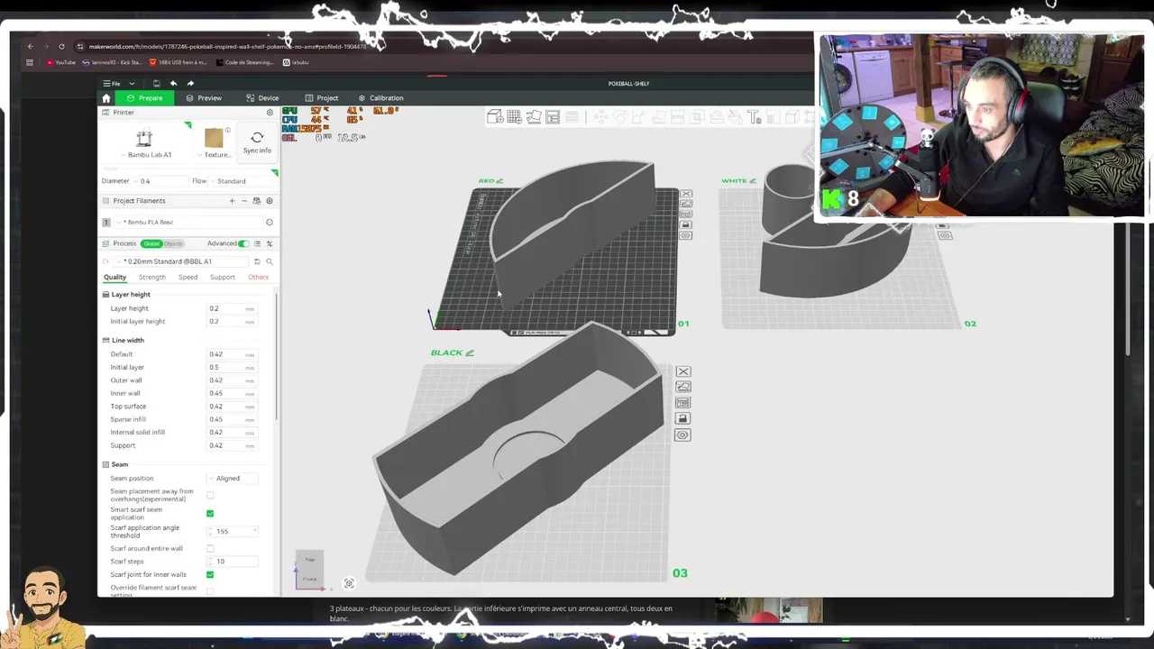
Task: Switch to the Preview tab
Action: [x=204, y=97]
